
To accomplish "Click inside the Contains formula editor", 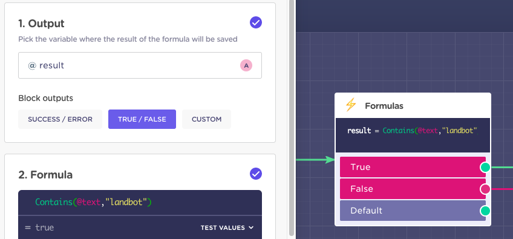I will click(140, 202).
